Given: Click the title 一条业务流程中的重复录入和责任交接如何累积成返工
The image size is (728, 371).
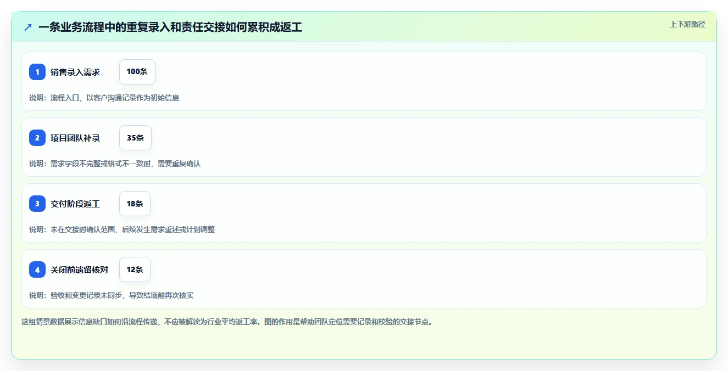Looking at the screenshot, I should pos(170,27).
